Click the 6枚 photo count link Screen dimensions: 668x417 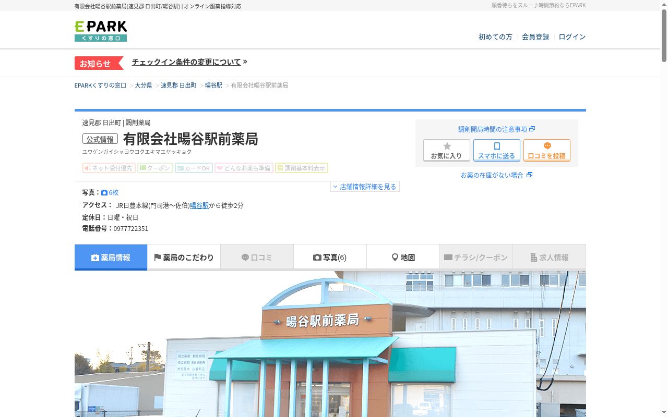click(x=113, y=192)
